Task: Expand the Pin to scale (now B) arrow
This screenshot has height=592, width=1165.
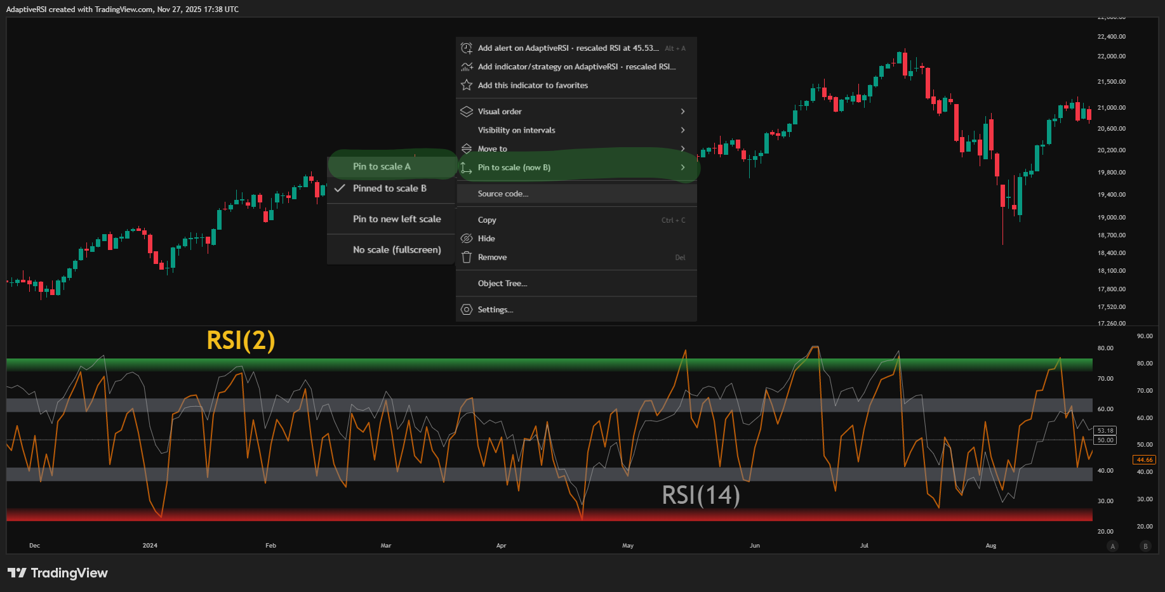Action: pyautogui.click(x=683, y=168)
